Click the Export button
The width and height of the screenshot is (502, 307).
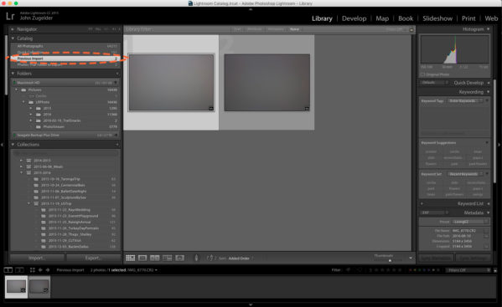(x=93, y=258)
